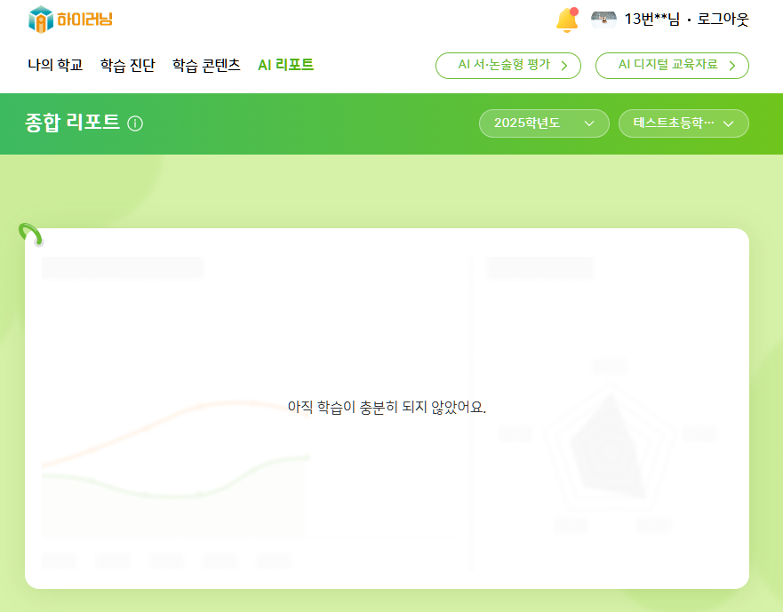Viewport: 783px width, 612px height.
Task: Select the 학습 콘텐츠 menu item
Action: tap(206, 66)
